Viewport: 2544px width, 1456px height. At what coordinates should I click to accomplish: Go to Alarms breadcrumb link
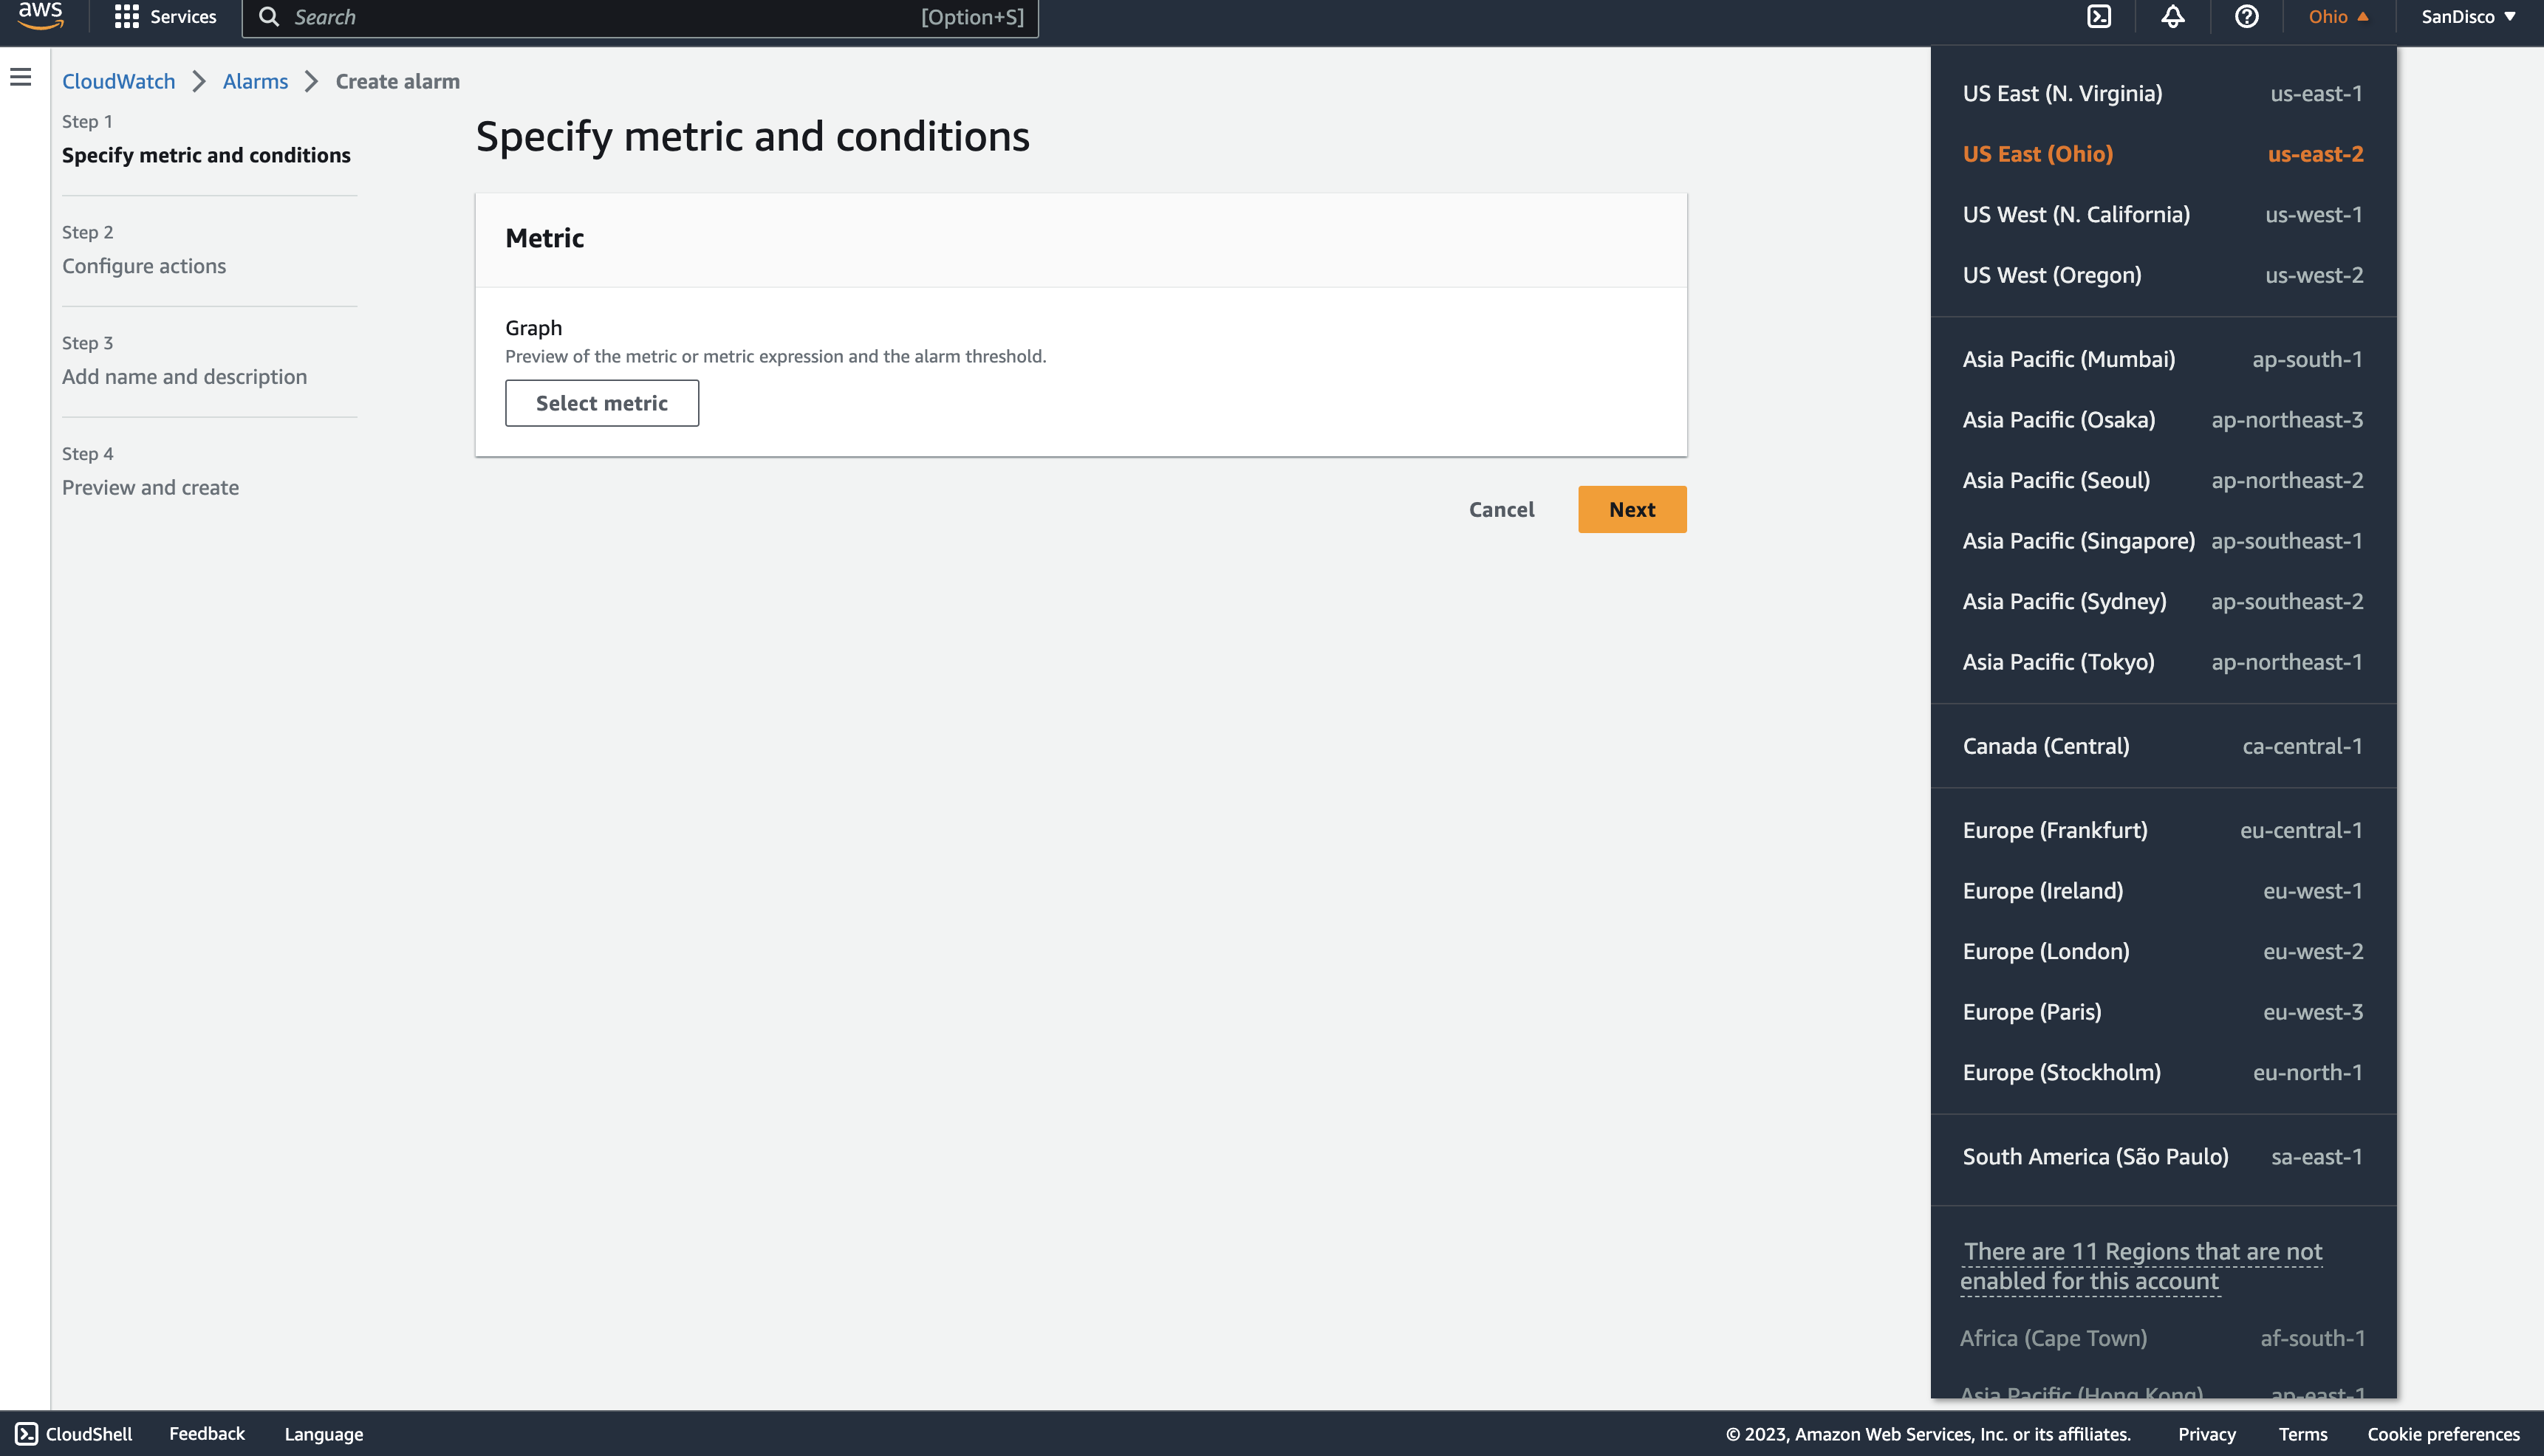pyautogui.click(x=255, y=81)
